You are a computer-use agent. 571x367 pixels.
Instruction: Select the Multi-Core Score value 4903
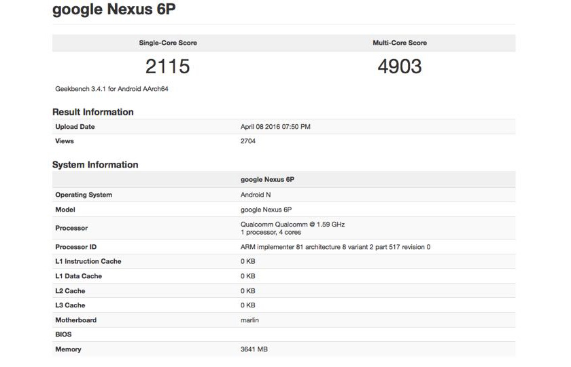(400, 66)
